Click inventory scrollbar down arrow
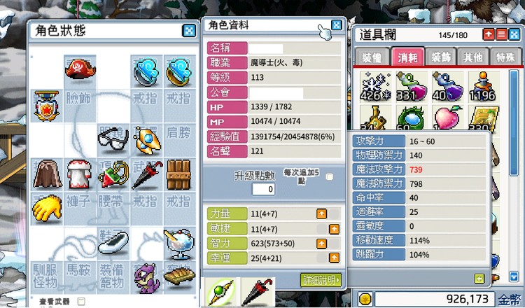Image resolution: width=525 pixels, height=308 pixels. [514, 276]
